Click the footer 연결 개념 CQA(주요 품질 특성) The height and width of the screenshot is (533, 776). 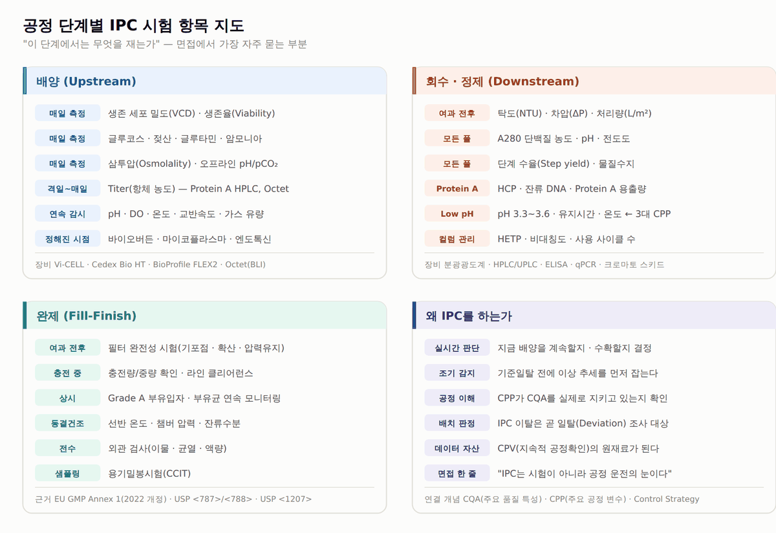(x=562, y=499)
